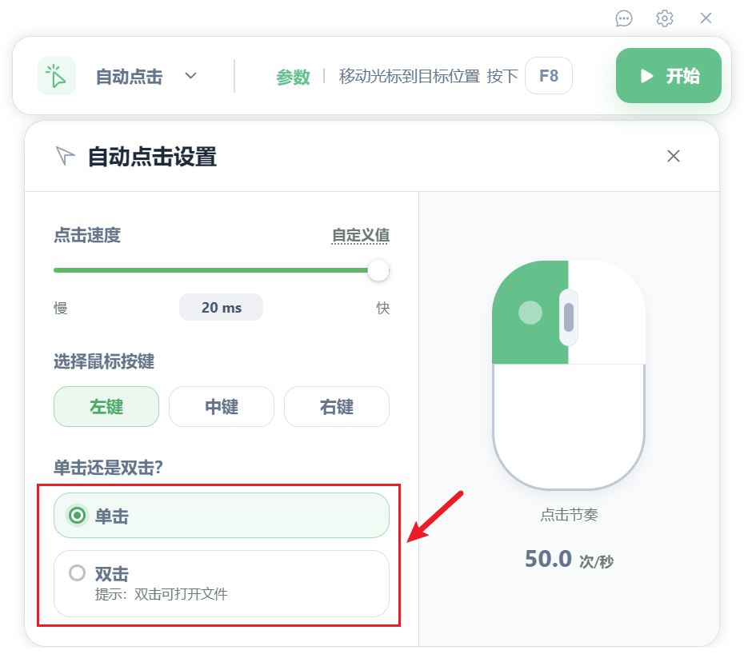
Task: Start clicking with 开始 button
Action: (x=669, y=75)
